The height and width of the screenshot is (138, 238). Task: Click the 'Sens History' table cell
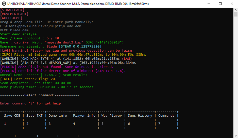(x=140, y=116)
